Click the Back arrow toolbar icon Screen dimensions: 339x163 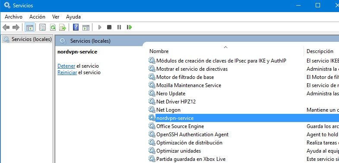pos(6,27)
